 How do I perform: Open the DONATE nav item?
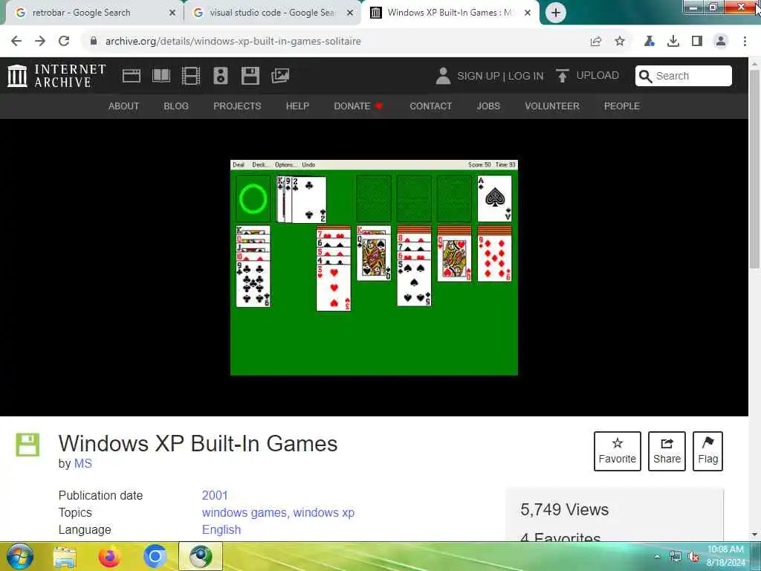(358, 106)
